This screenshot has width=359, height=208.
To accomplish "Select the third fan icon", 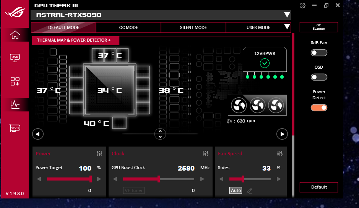I will pos(276,105).
